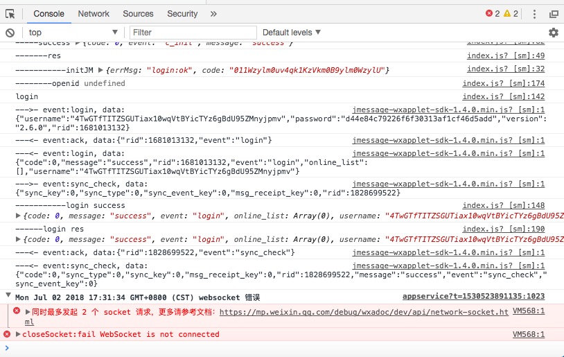Click the login code string '011Wzylm0uv4qk1KzVkm0B9ylm0WzylU'

tap(307, 70)
